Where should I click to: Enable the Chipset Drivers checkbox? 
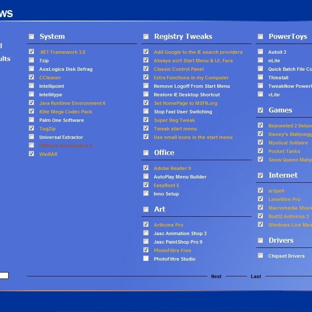pos(260,256)
